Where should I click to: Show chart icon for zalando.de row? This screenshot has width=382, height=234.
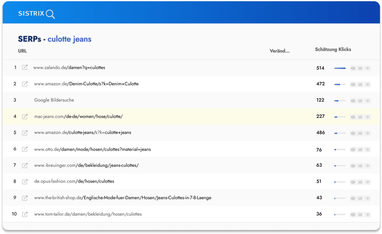pos(360,68)
